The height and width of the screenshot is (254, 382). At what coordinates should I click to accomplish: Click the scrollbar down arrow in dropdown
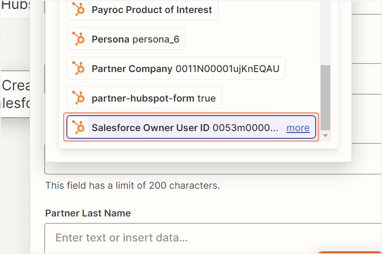[325, 136]
